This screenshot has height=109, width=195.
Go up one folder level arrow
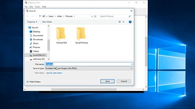click(x=40, y=16)
